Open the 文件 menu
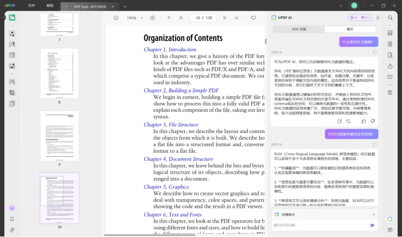Screen dimensions: 402x237 [31, 6]
